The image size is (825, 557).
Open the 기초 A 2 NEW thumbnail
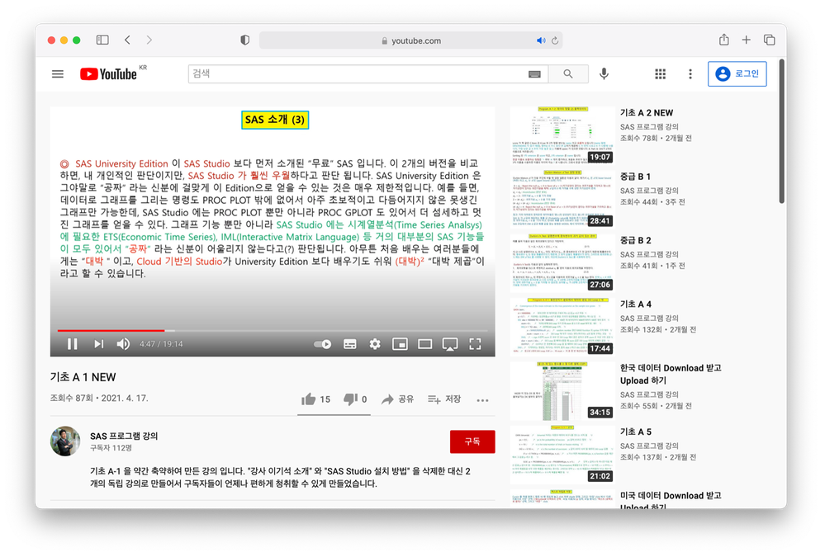click(x=562, y=135)
